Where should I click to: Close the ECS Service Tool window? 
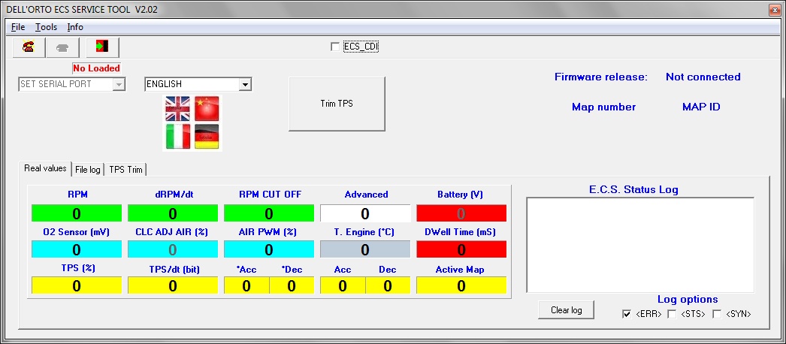tap(774, 10)
